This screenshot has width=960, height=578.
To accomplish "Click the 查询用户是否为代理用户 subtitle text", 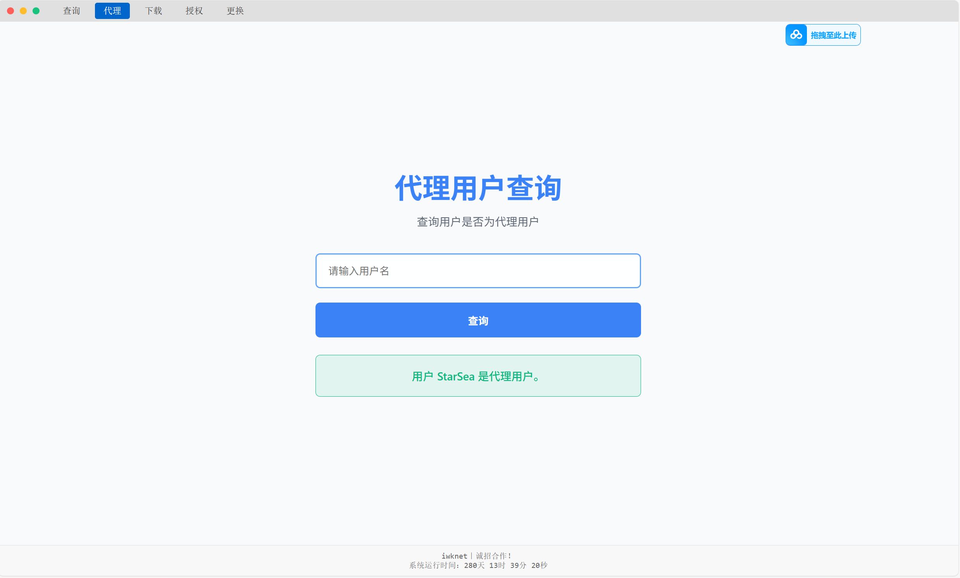I will pos(477,222).
